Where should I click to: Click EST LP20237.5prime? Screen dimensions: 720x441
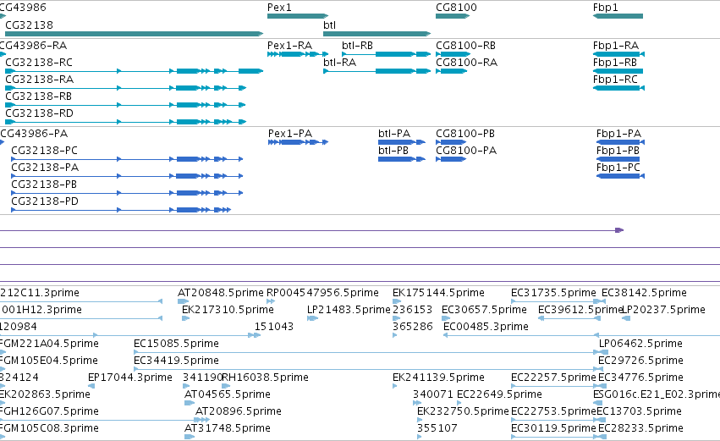point(664,310)
